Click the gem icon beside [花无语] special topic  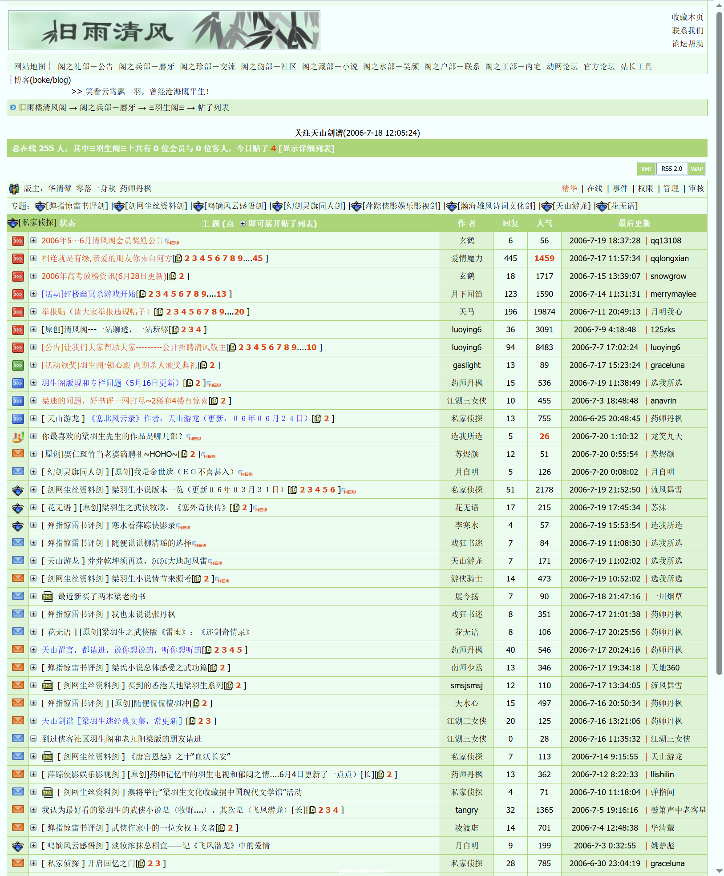602,206
